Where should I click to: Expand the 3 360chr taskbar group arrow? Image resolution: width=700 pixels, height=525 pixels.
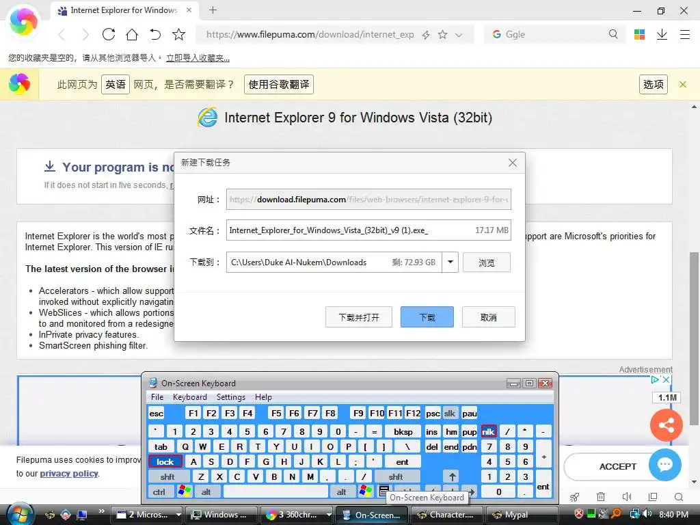click(x=329, y=515)
